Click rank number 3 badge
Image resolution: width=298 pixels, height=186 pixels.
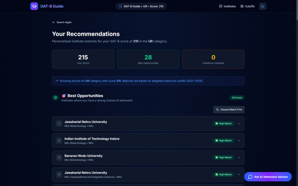click(x=59, y=158)
